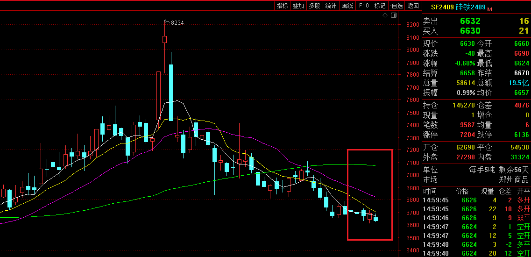Click the diamond icon above the chart
The height and width of the screenshot is (257, 531).
[385, 15]
